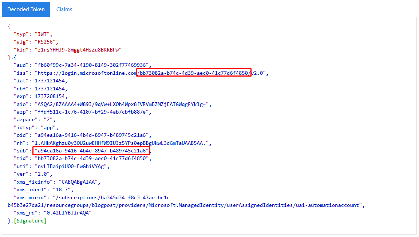The width and height of the screenshot is (419, 237).
Task: Click the highlighted "sub" claim value
Action: pyautogui.click(x=91, y=151)
